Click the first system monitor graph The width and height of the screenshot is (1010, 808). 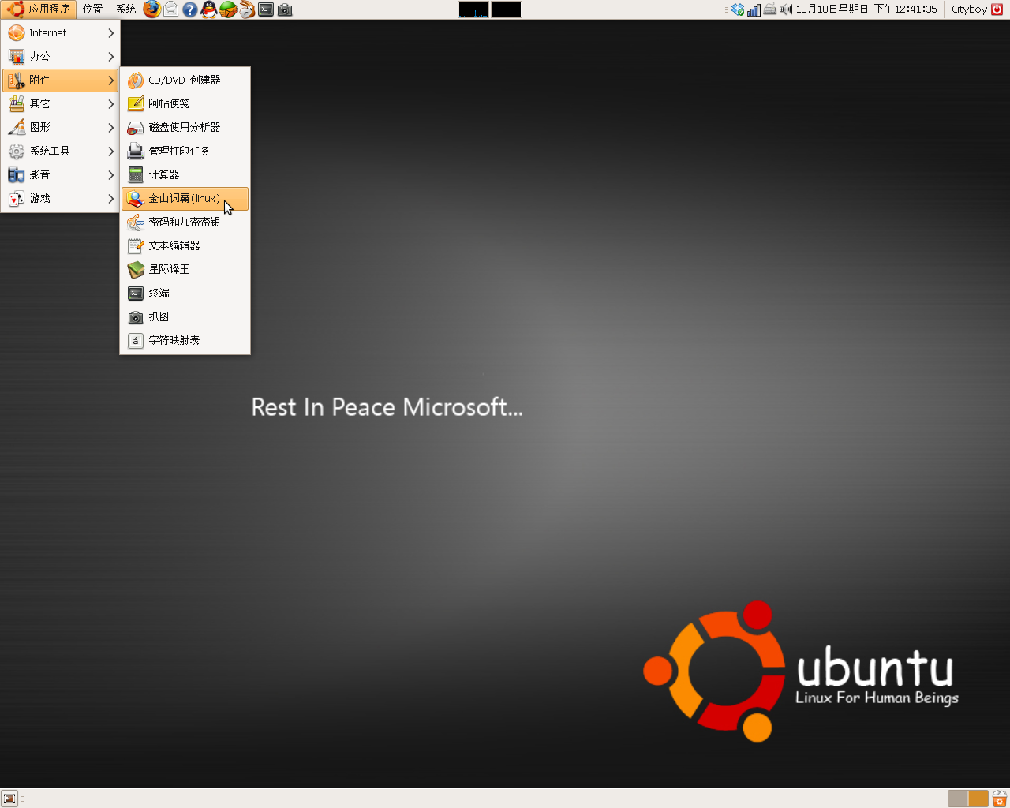(x=473, y=9)
